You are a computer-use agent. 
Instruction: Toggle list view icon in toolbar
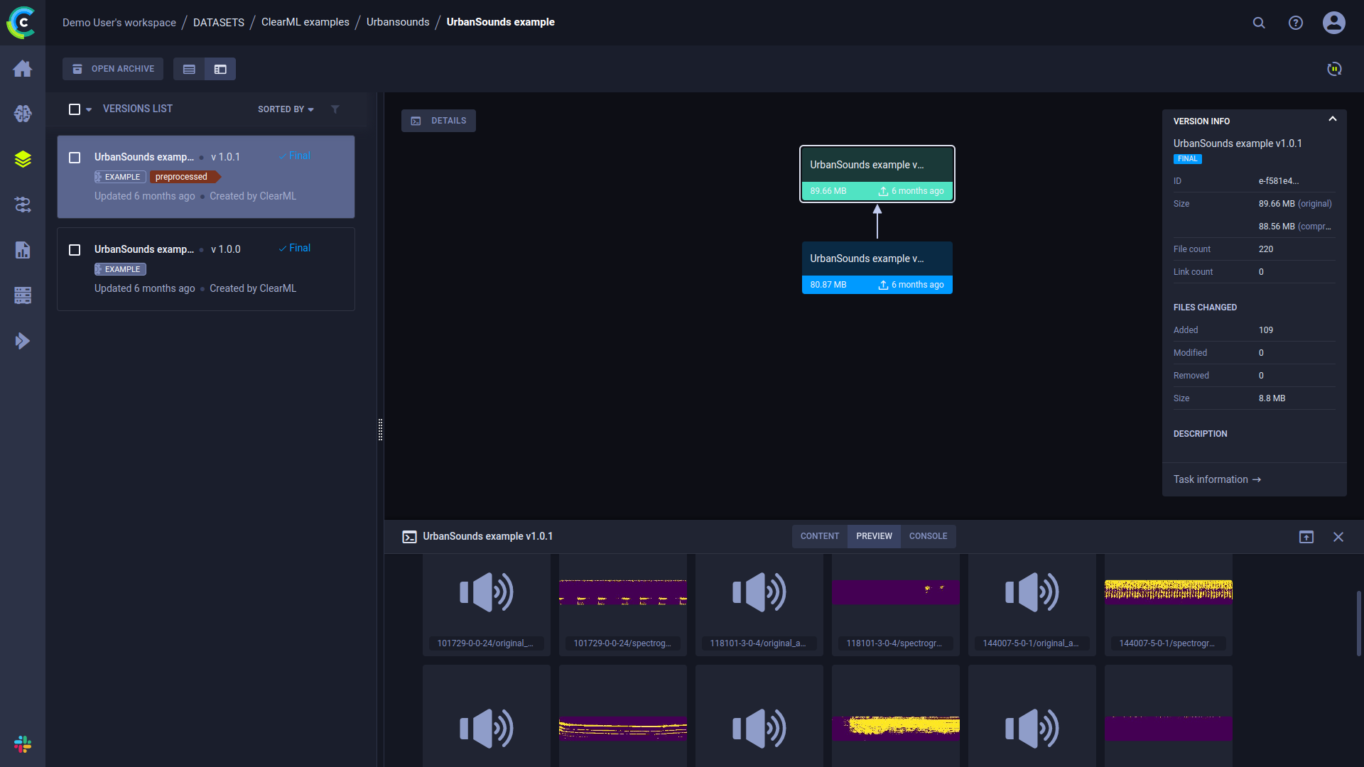(x=188, y=70)
